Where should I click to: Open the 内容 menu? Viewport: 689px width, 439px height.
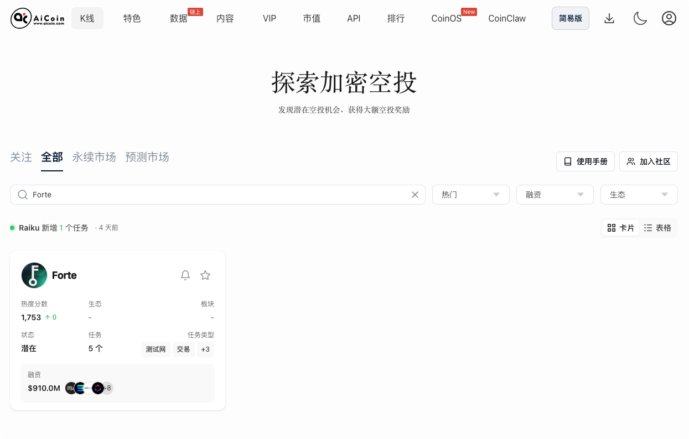click(225, 18)
